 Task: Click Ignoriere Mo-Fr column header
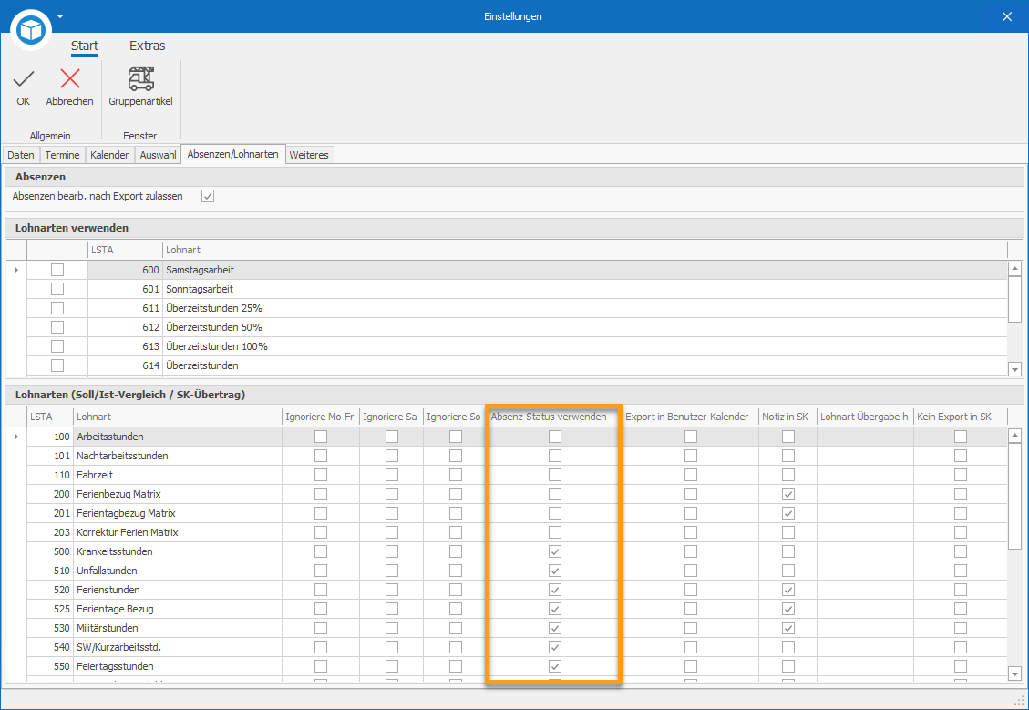[320, 417]
